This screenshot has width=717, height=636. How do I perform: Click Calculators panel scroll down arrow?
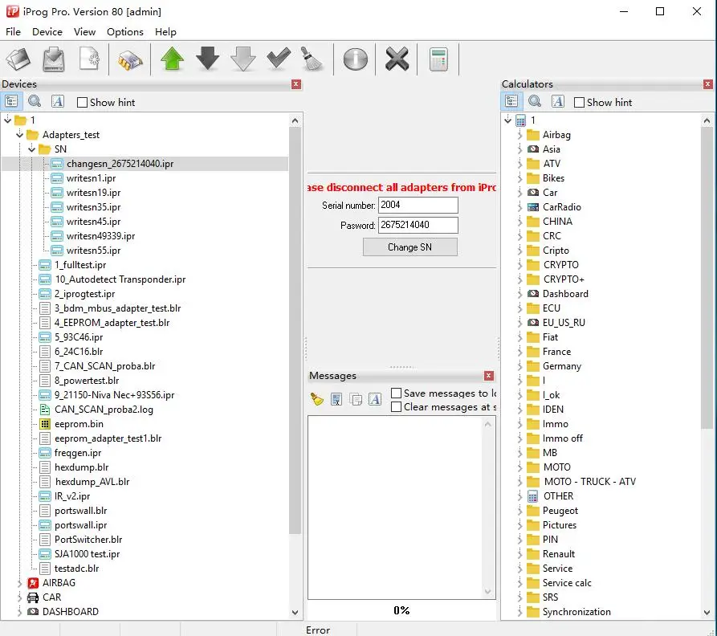[707, 612]
